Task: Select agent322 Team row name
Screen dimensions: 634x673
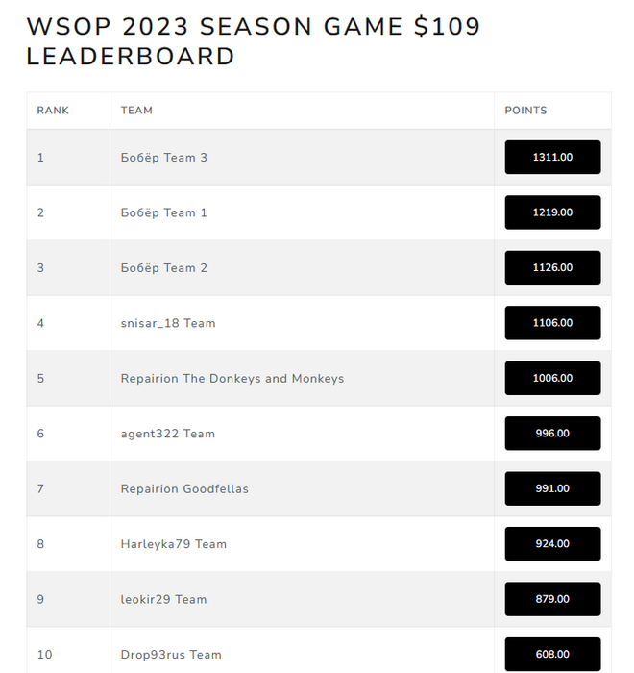Action: pyautogui.click(x=168, y=434)
